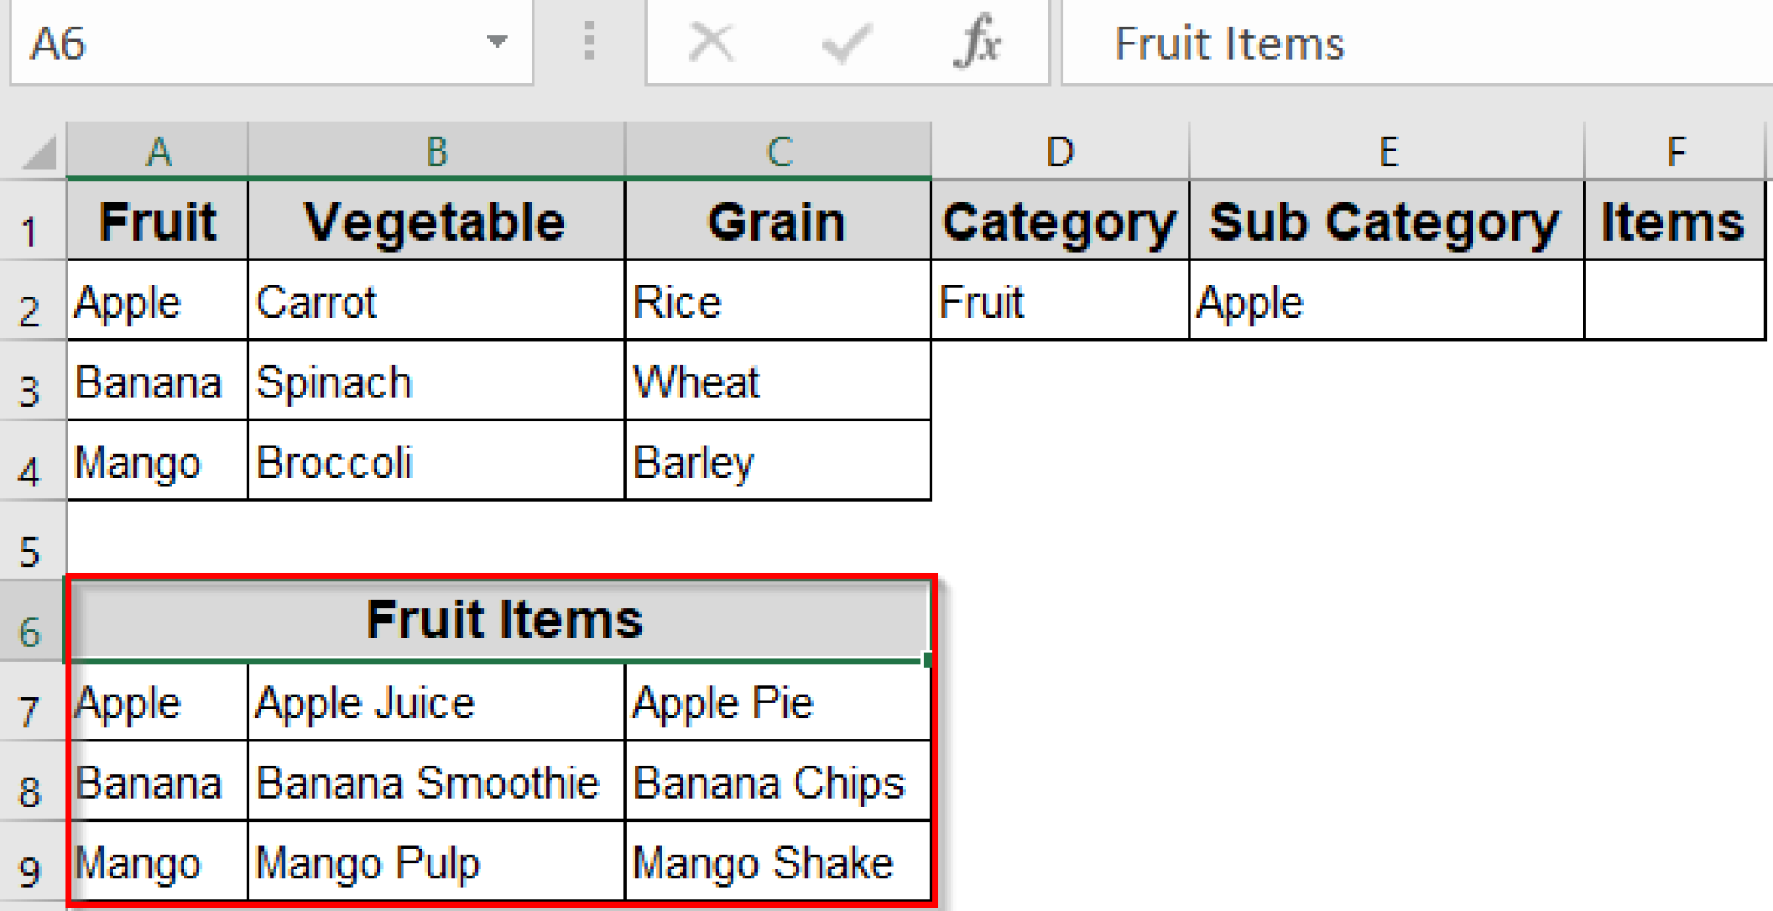1773x911 pixels.
Task: Click the Banana Smoothie cell
Action: click(435, 782)
